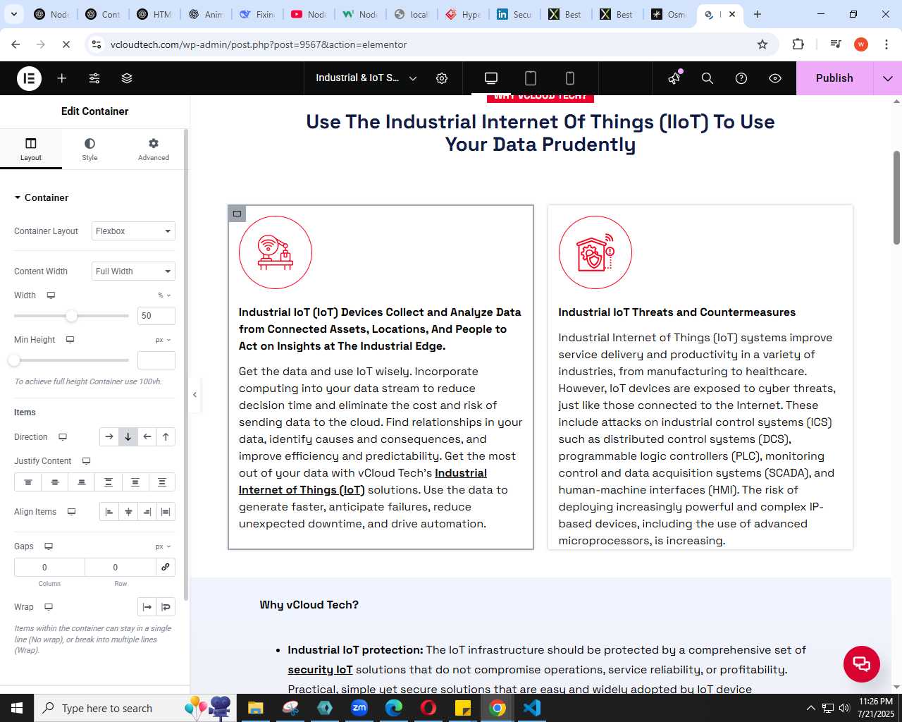Change Width unit percent selector
This screenshot has height=722, width=902.
pyautogui.click(x=164, y=295)
